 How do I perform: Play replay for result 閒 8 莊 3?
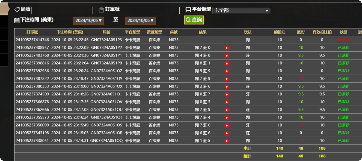point(227,102)
